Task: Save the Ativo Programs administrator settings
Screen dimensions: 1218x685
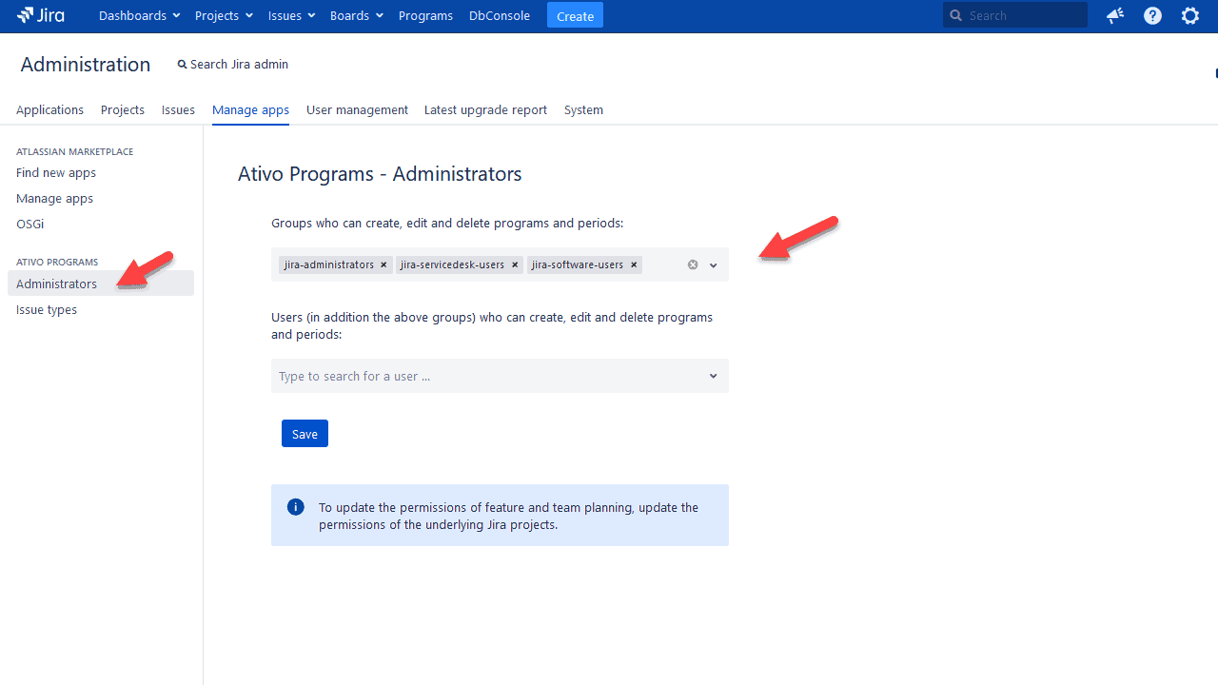Action: 304,433
